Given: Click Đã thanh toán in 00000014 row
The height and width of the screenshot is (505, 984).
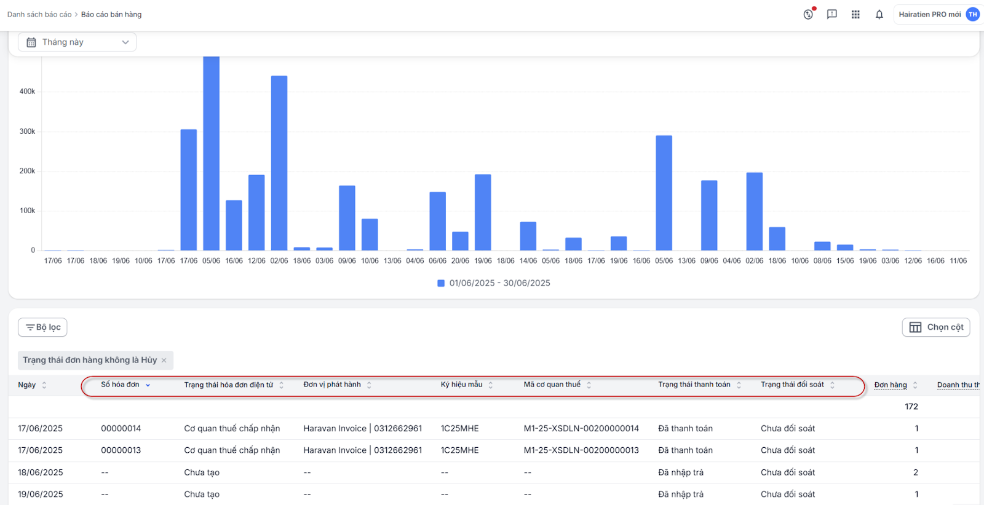Looking at the screenshot, I should [x=685, y=428].
